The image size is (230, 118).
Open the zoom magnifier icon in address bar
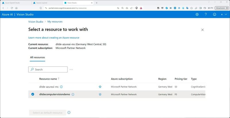[122, 8]
